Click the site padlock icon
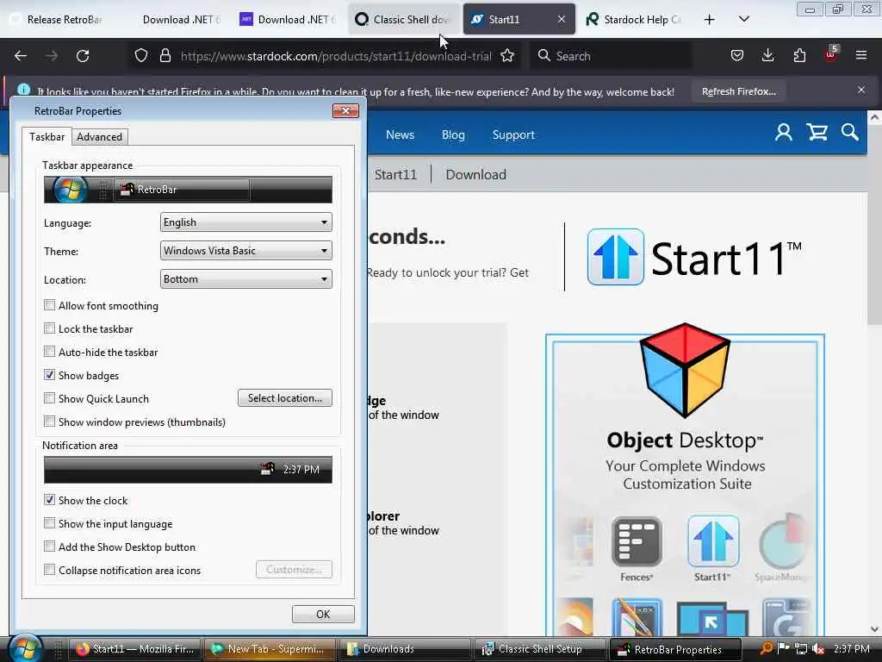The height and width of the screenshot is (662, 882). tap(165, 56)
